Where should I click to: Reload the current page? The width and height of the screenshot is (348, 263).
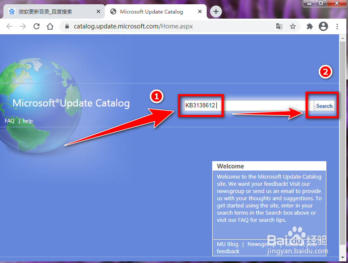pyautogui.click(x=36, y=26)
